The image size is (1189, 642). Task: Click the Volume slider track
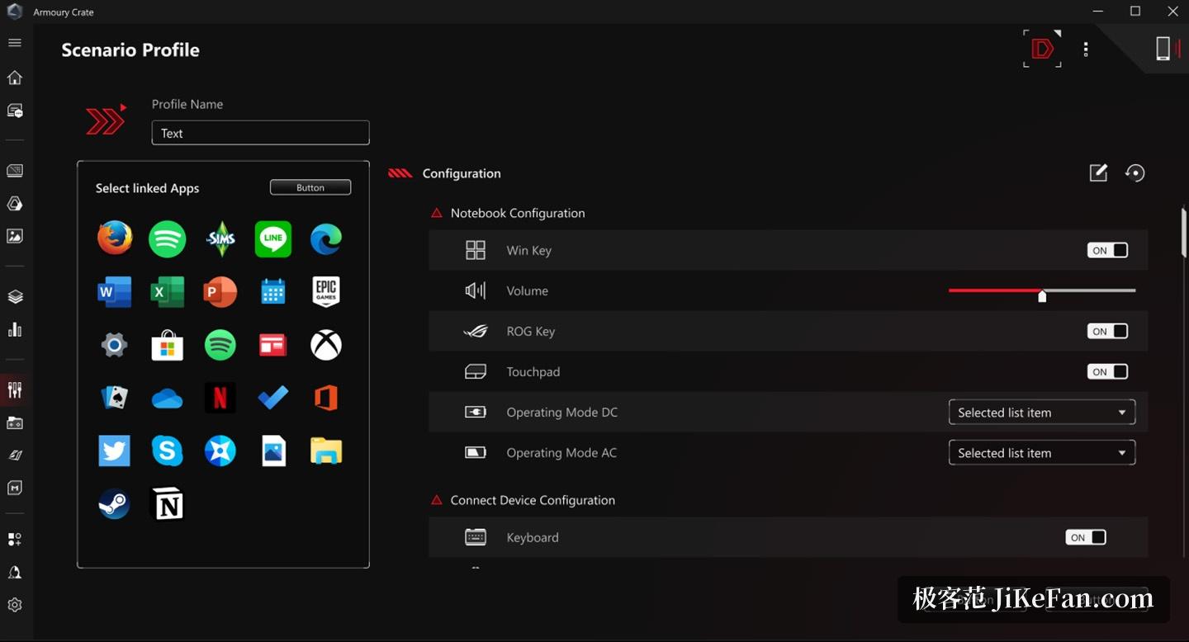(x=1042, y=290)
